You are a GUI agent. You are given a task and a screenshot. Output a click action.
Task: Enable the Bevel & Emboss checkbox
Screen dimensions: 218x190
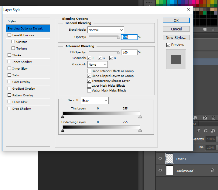(9, 35)
